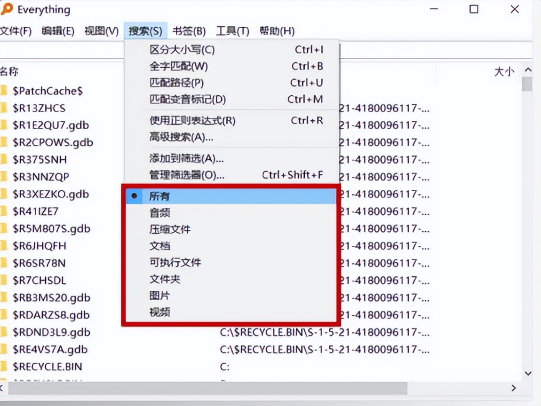
Task: Click the Everything app icon in title bar
Action: click(x=7, y=9)
